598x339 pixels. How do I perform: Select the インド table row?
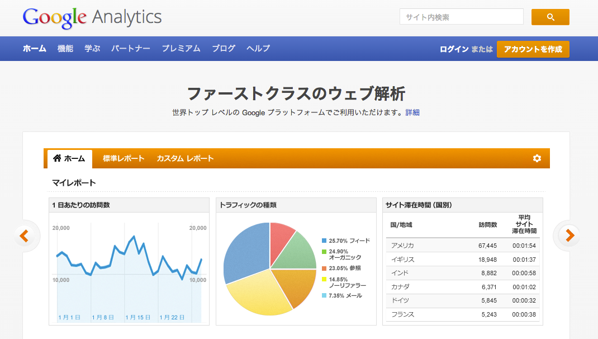(x=463, y=273)
